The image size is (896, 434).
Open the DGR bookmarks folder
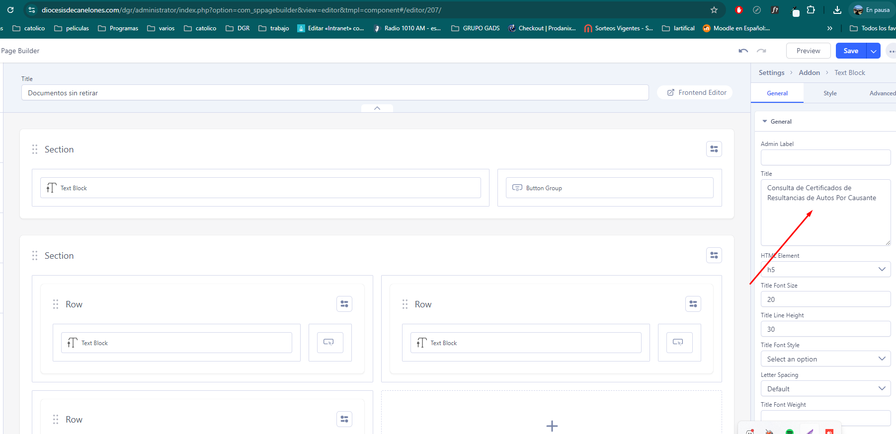point(238,28)
